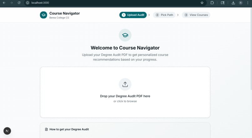
Task: Bookmark this page with the star icon
Action: (x=202, y=3)
